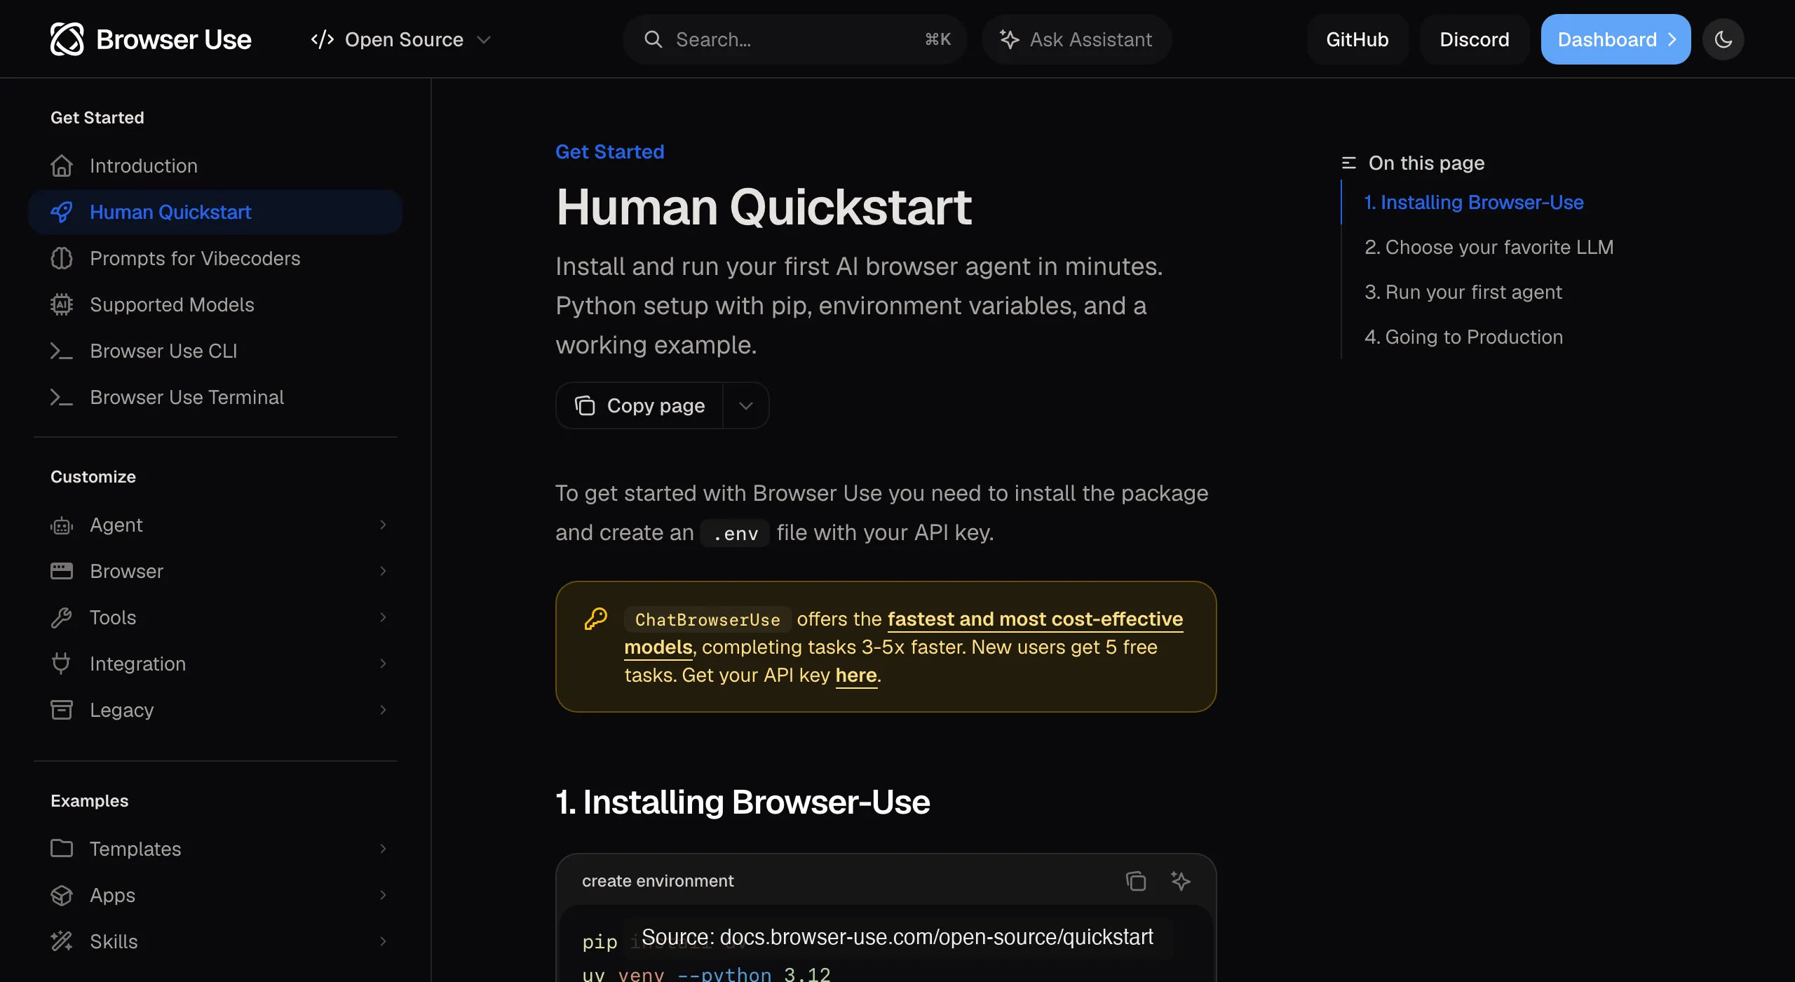This screenshot has width=1795, height=982.
Task: Toggle dark mode with moon icon
Action: coord(1723,39)
